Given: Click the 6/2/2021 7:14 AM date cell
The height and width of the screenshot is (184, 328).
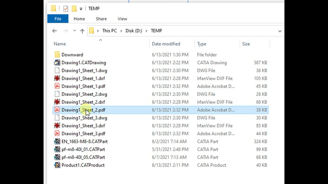Looking at the screenshot, I should 169,142.
